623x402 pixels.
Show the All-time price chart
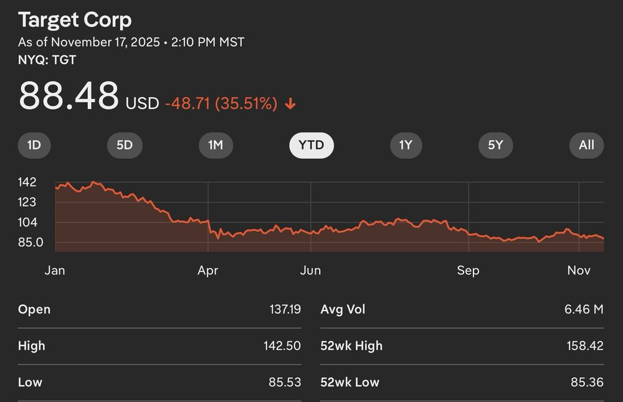click(586, 145)
